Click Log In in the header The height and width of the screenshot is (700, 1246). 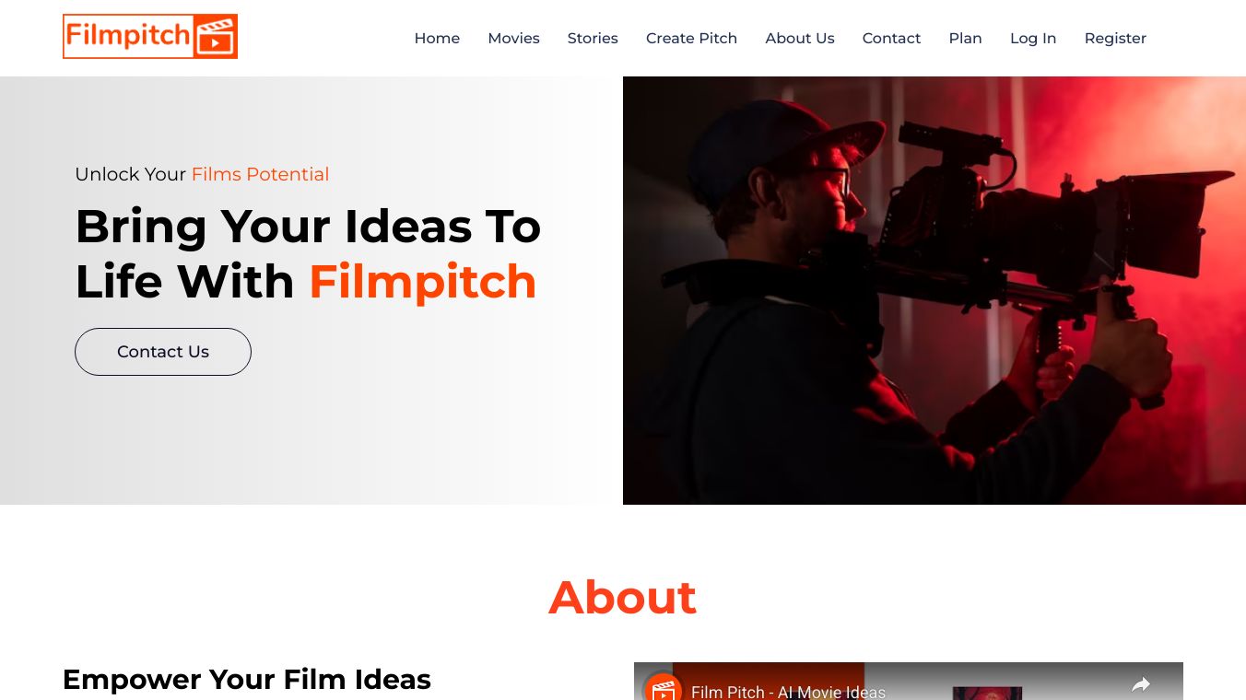[x=1033, y=38]
